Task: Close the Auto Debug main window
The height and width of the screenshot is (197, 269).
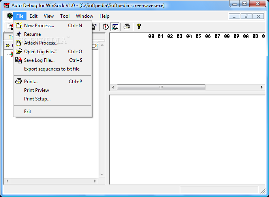Action: pos(258,4)
